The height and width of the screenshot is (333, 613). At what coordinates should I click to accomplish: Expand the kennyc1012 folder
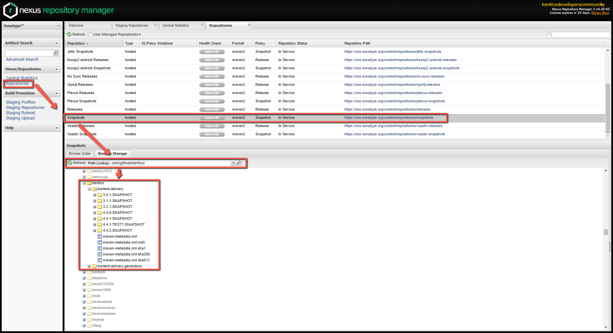[84, 171]
